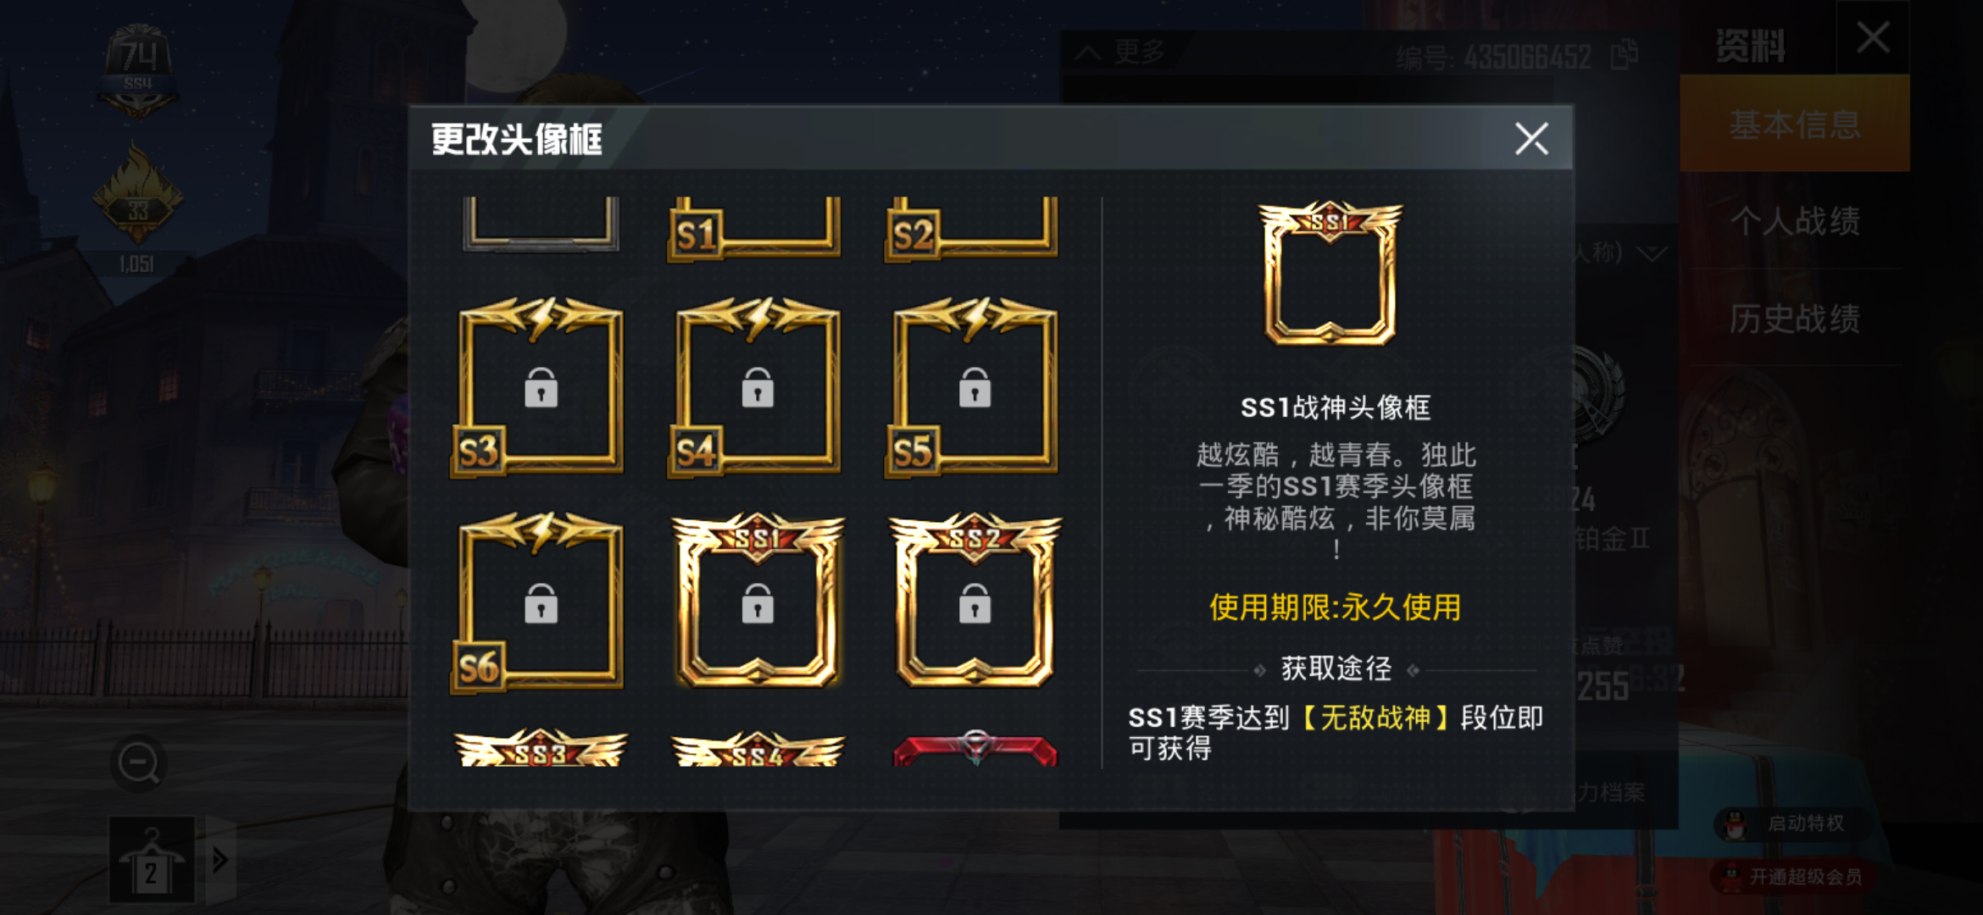Choose the S2 frame in top row

pyautogui.click(x=971, y=229)
